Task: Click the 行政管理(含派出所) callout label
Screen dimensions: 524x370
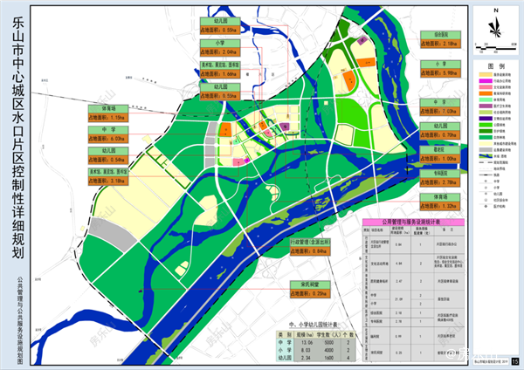Action: pos(309,245)
